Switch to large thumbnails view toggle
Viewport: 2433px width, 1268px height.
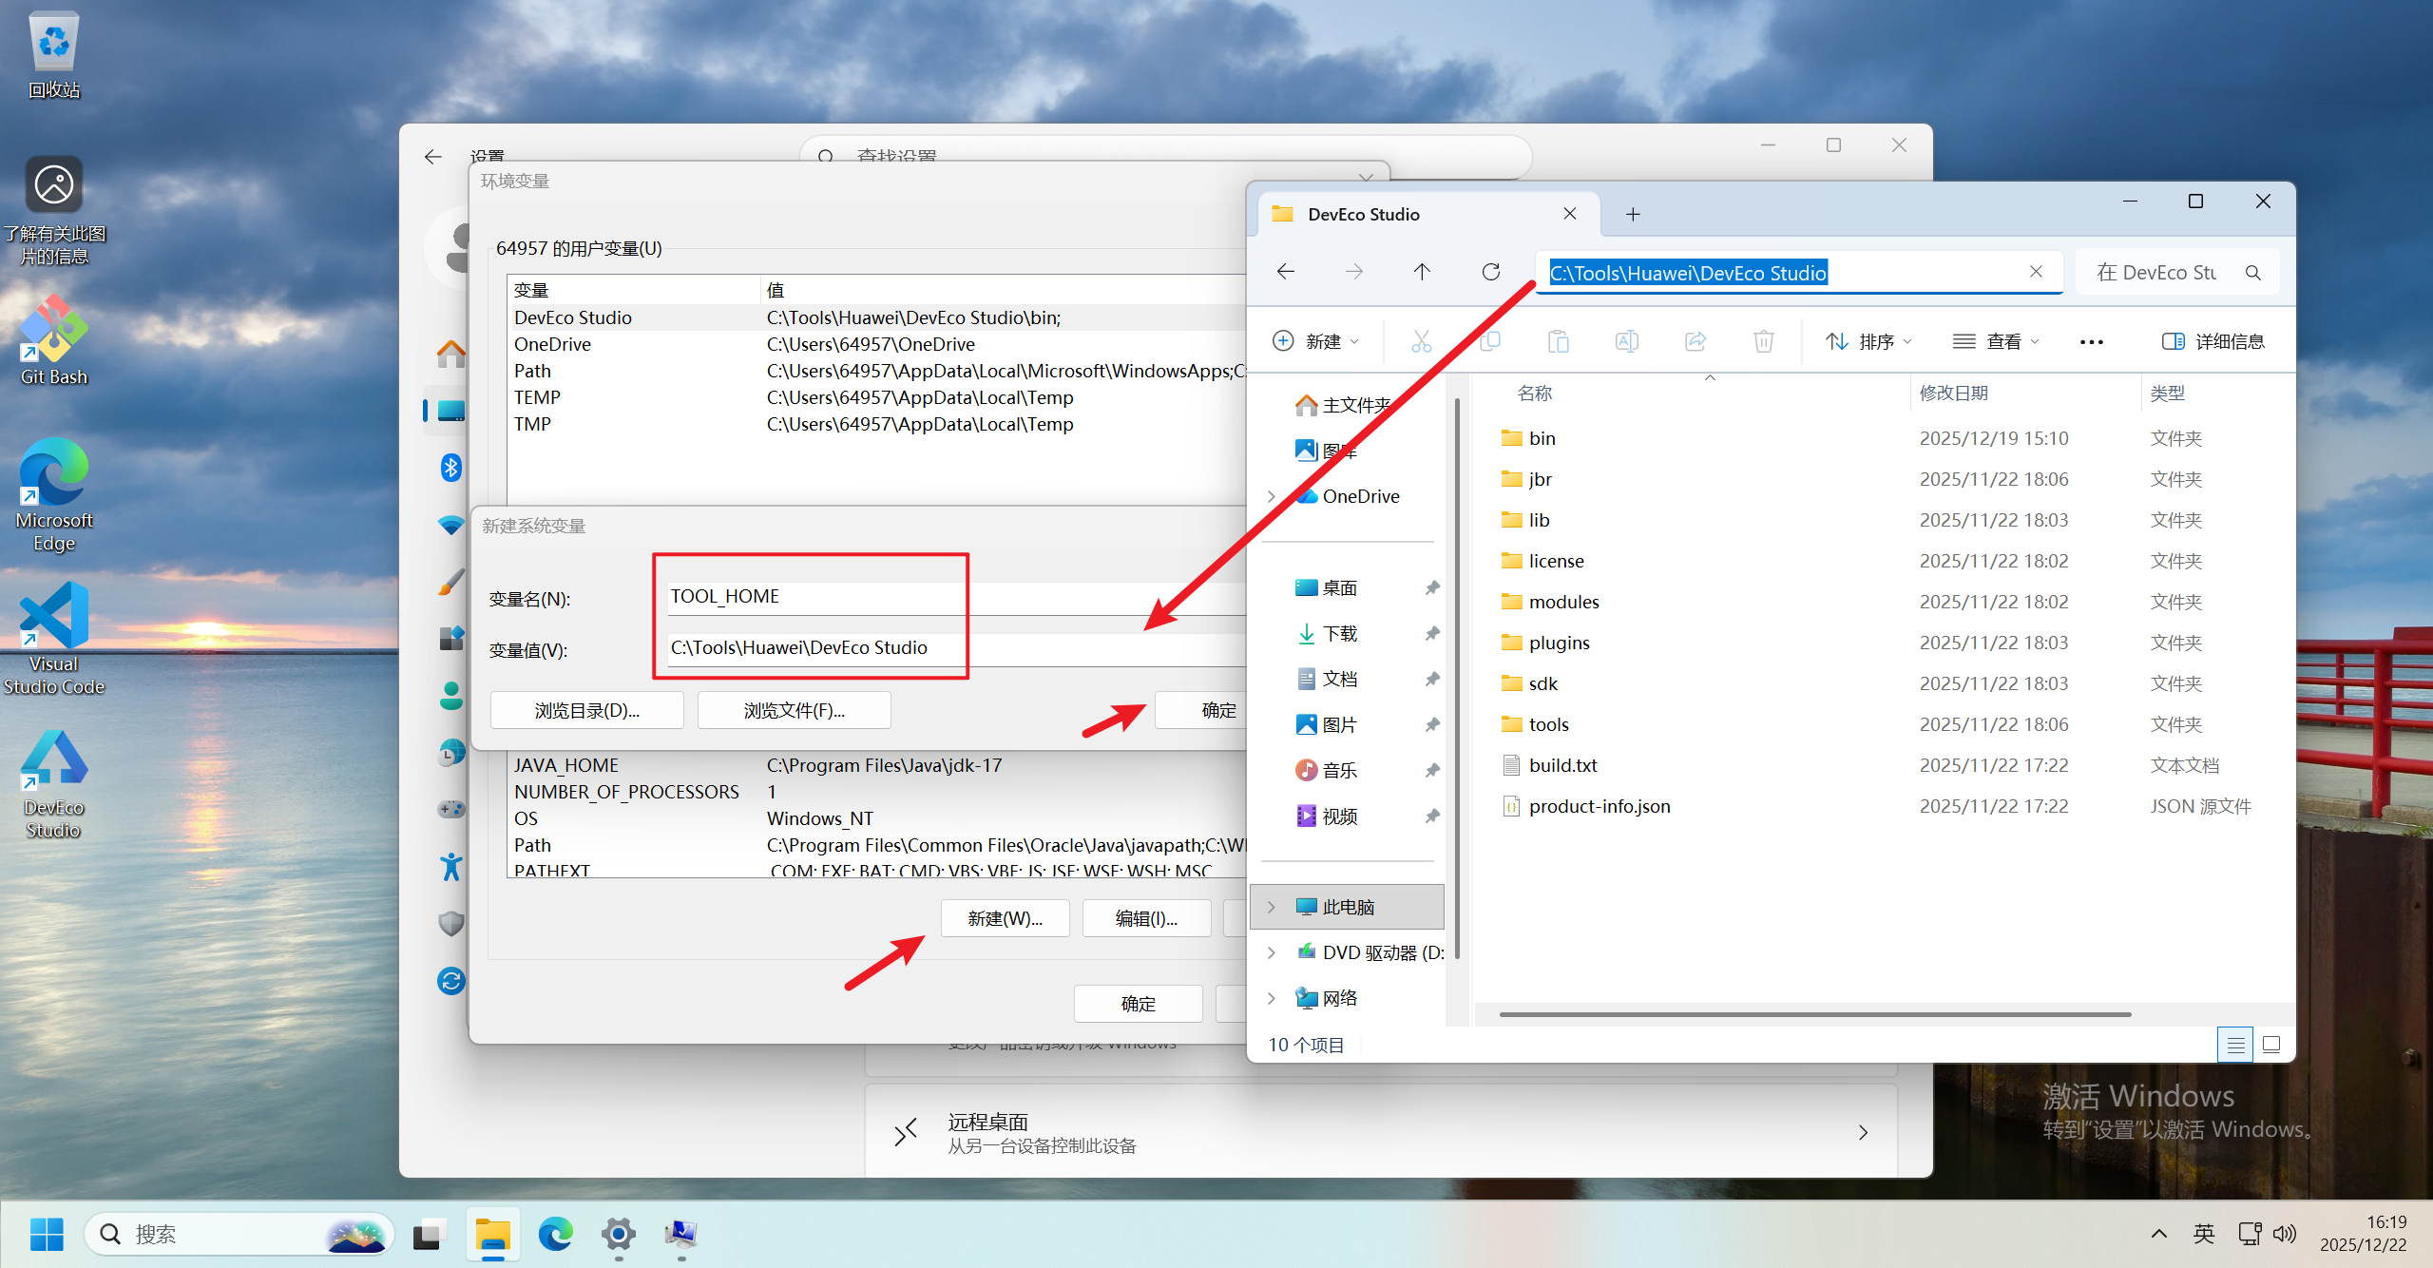click(2271, 1045)
